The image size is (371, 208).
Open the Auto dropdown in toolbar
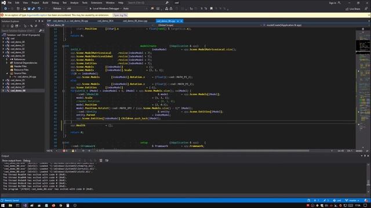[135, 9]
